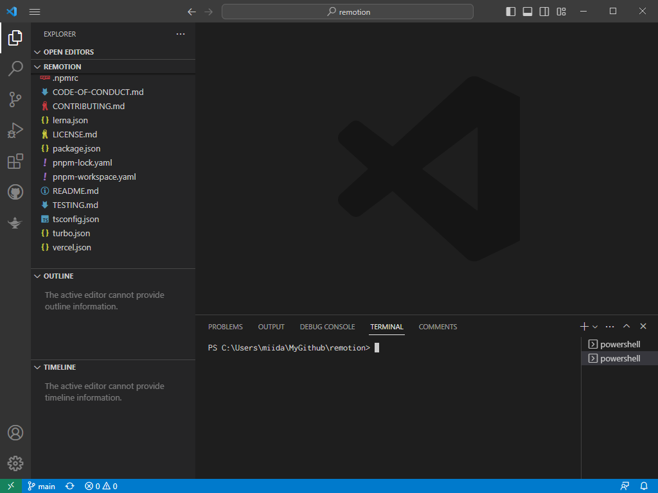Screen dimensions: 658x493
Task: Open the Run and Debug view
Action: click(15, 130)
